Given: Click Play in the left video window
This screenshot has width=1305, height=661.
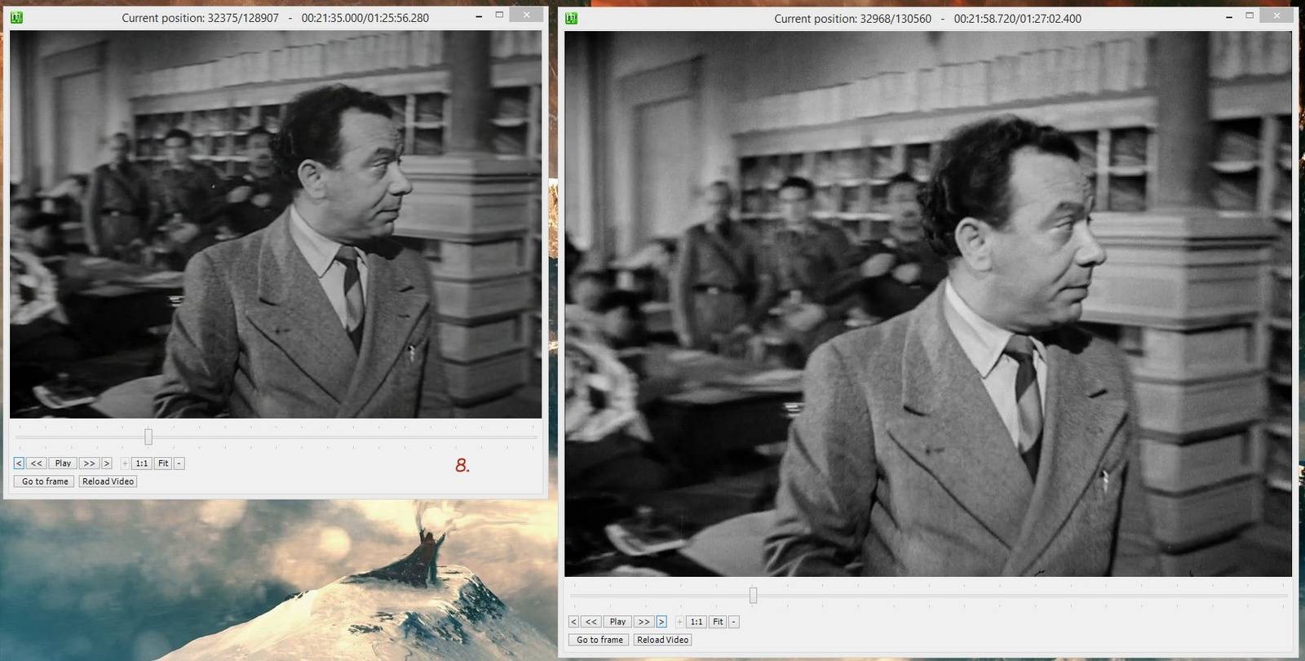Looking at the screenshot, I should 63,464.
